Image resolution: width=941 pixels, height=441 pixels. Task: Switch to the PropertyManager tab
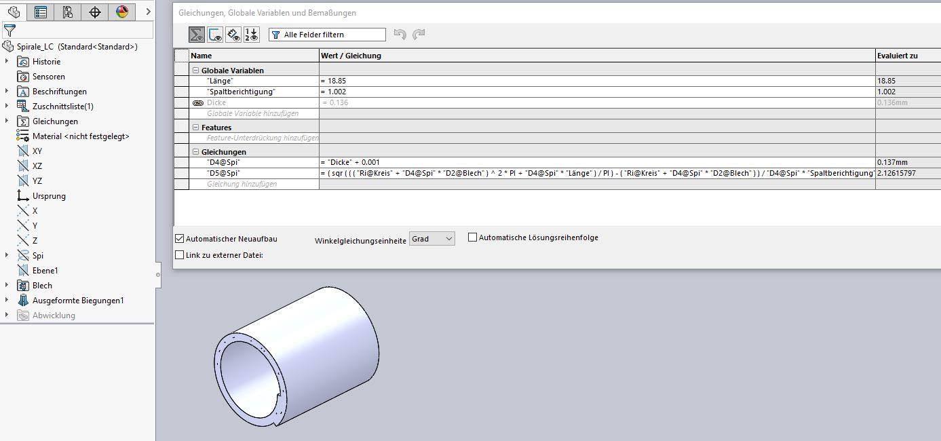tap(41, 12)
